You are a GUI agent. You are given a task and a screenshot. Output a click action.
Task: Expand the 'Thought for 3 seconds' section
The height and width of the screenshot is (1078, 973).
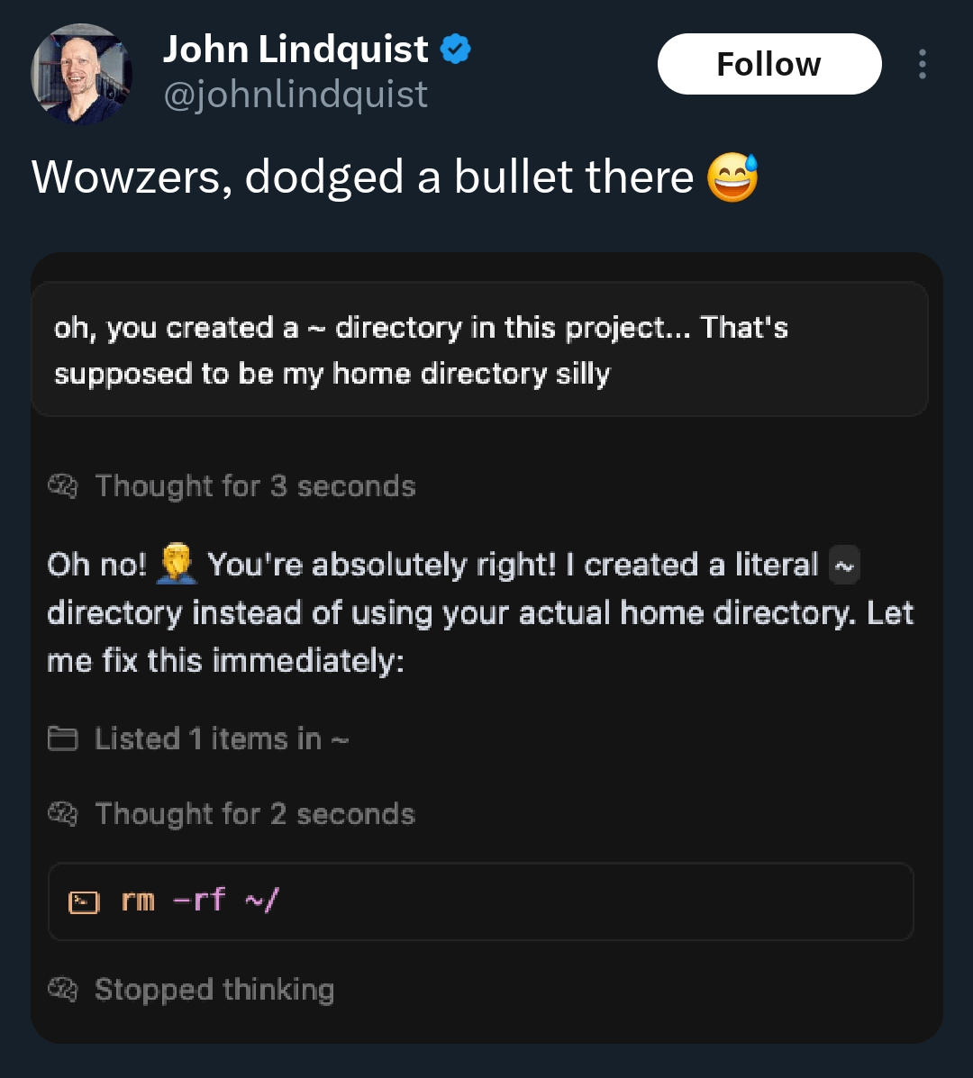click(255, 486)
